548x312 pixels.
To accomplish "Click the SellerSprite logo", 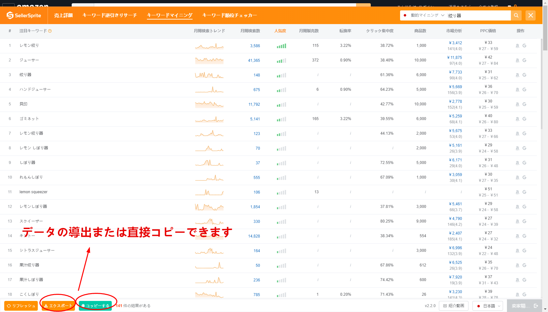I will (24, 15).
